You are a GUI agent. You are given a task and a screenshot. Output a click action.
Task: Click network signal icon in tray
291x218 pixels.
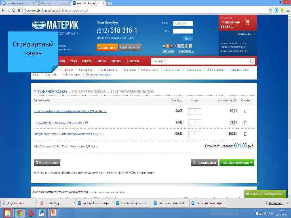point(261,214)
